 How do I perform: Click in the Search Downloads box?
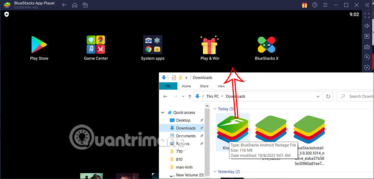(x=355, y=96)
